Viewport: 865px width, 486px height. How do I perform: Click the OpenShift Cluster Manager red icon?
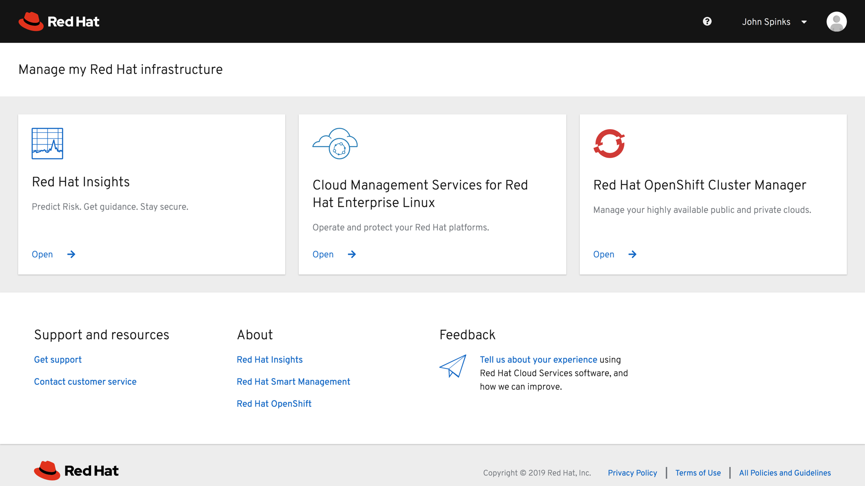(609, 144)
